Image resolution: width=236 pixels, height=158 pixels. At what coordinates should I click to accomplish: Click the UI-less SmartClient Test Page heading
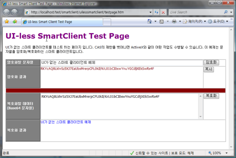(x=67, y=36)
